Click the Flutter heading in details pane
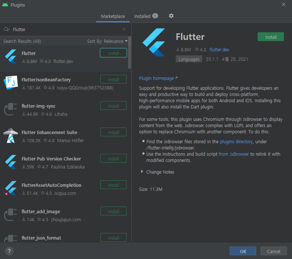This screenshot has width=292, height=259. tap(190, 37)
